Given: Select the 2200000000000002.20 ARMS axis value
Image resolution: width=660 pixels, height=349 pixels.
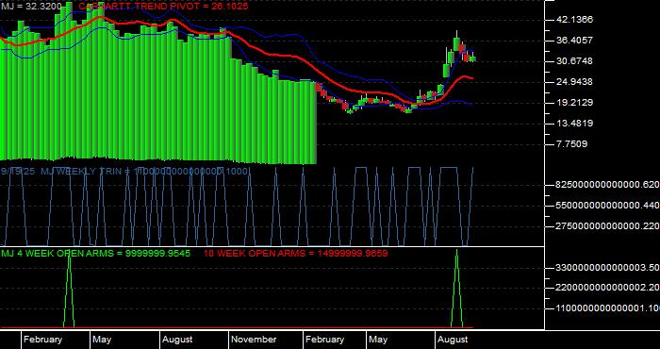Looking at the screenshot, I should tap(608, 288).
